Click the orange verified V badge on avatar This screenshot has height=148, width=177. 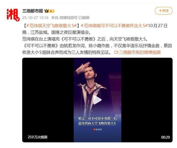(x=17, y=19)
